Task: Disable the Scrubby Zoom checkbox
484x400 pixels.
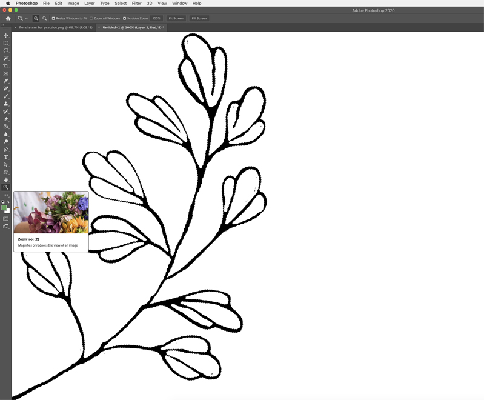Action: [125, 18]
